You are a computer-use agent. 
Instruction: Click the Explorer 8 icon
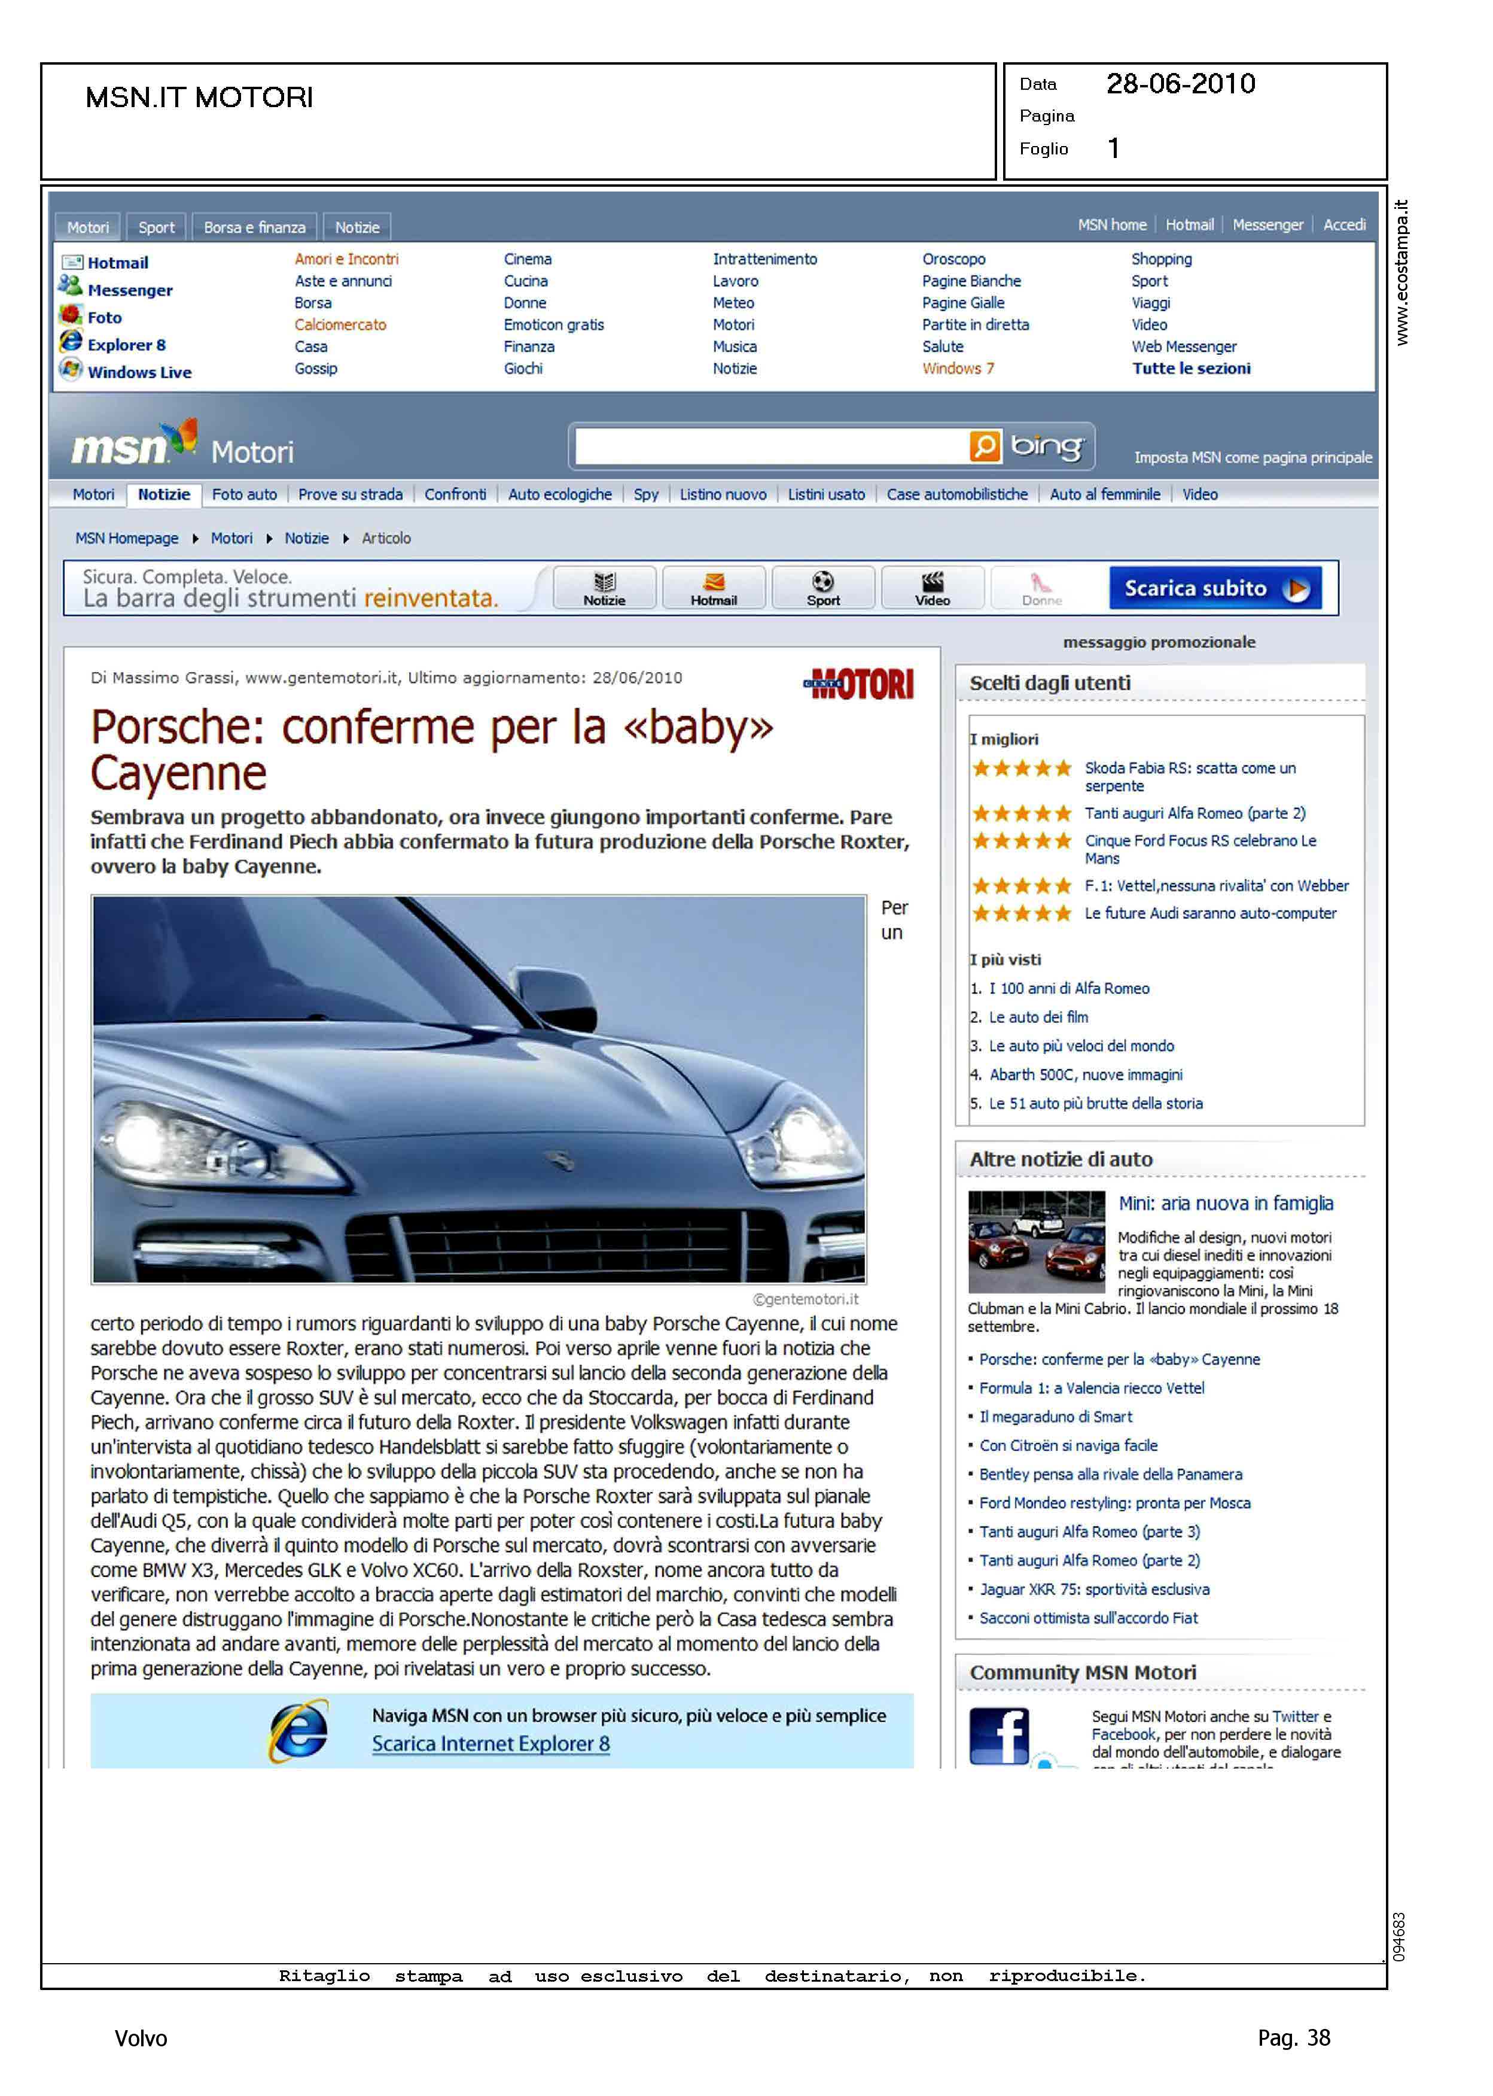(x=70, y=341)
